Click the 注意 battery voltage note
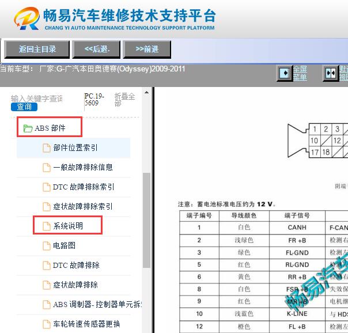 point(226,204)
